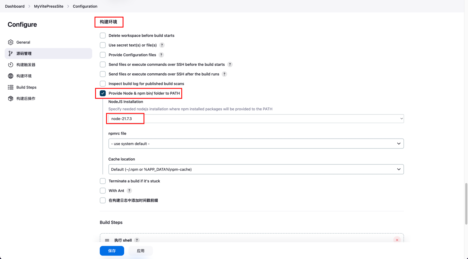Click the 构建触发器 clock icon

tap(11, 65)
